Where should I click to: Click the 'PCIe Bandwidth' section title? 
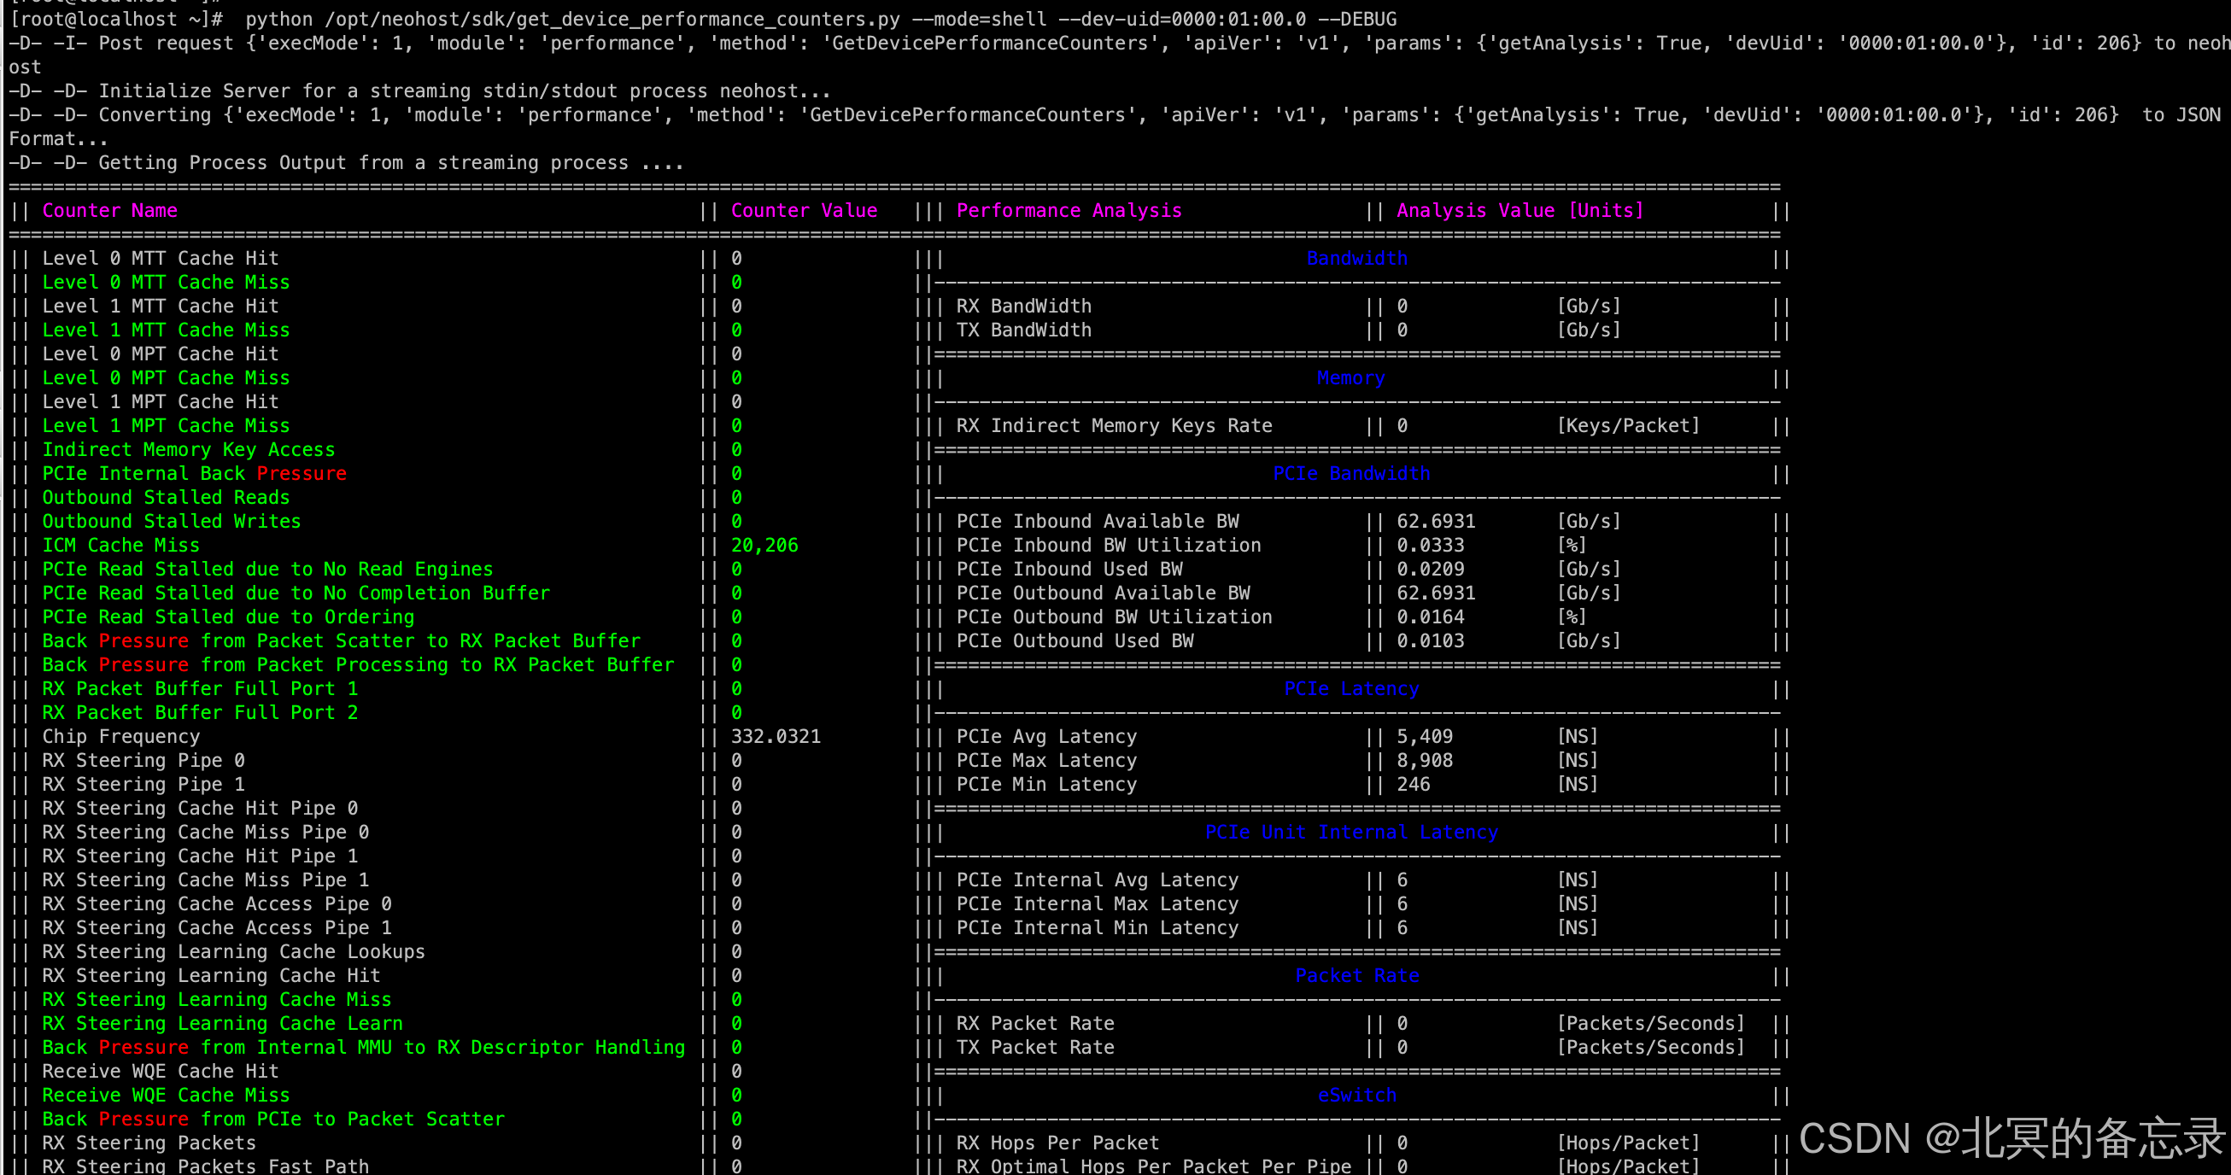click(1351, 474)
